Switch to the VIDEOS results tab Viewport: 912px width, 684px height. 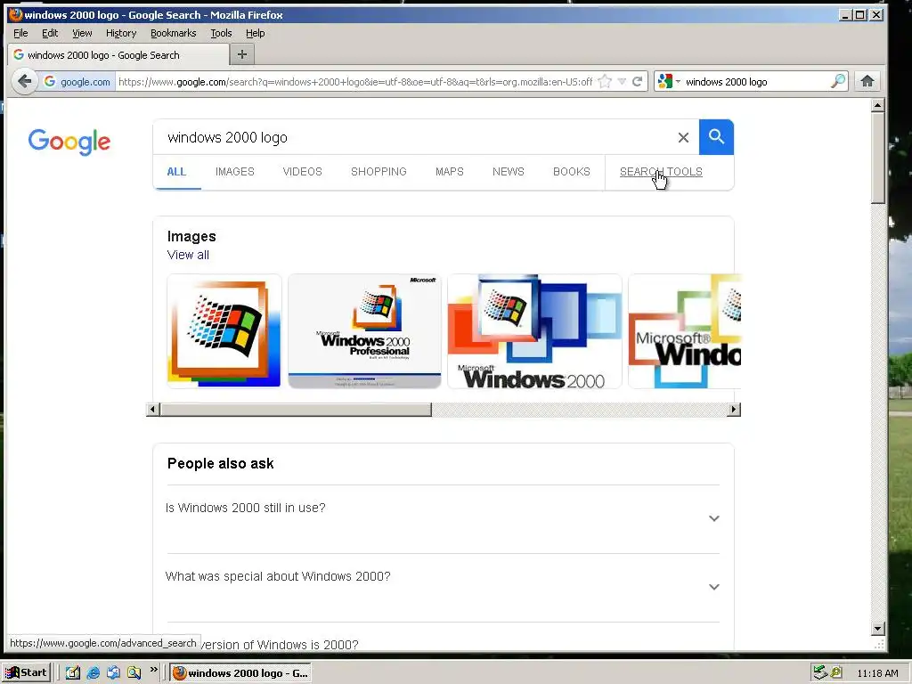302,172
